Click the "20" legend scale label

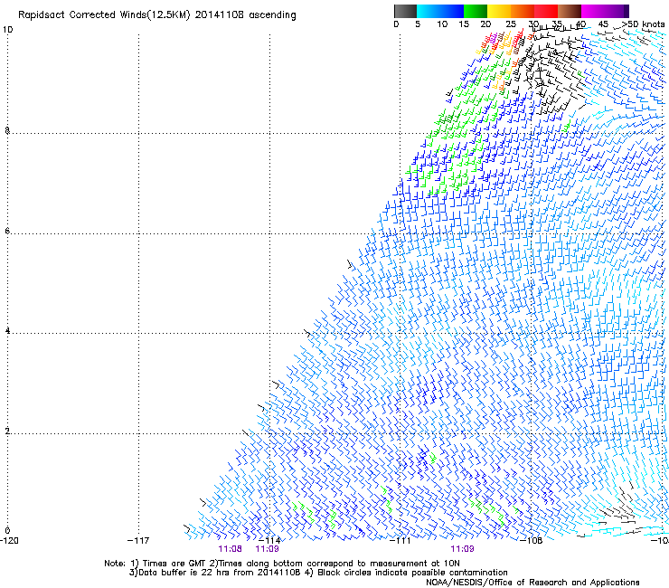click(x=485, y=24)
